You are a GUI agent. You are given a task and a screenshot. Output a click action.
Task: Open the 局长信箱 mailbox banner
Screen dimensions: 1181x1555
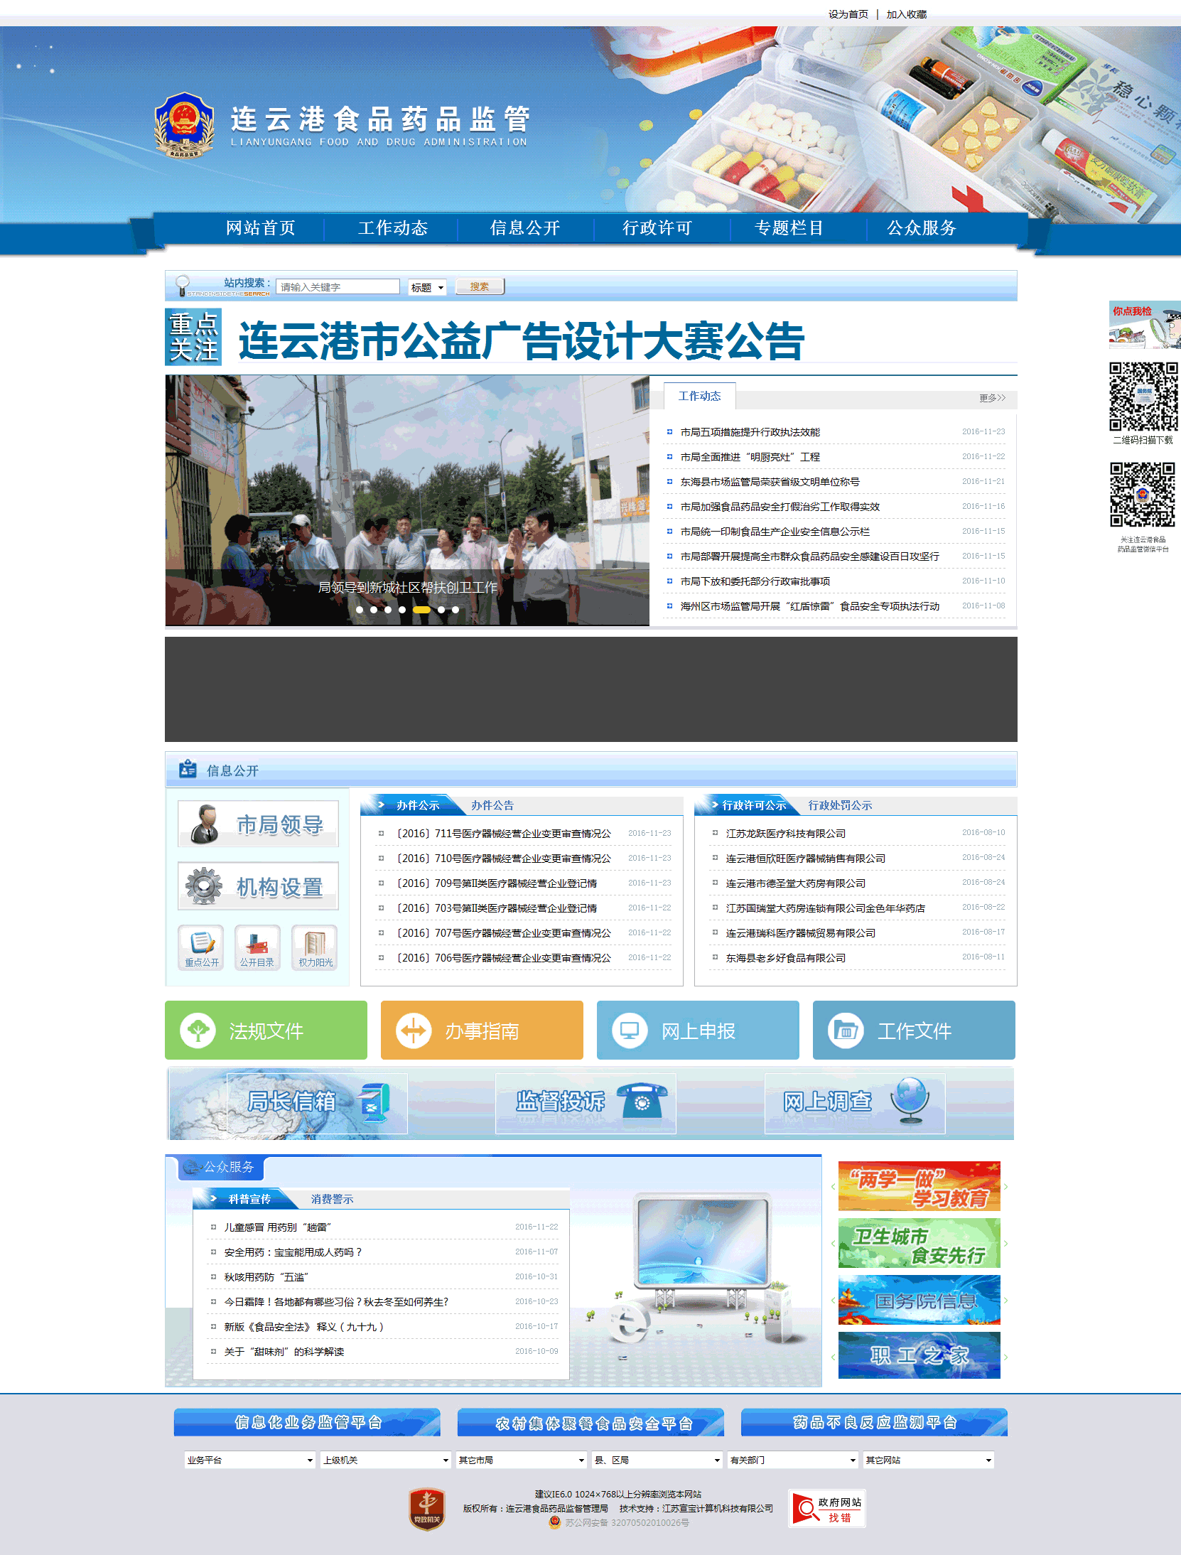317,1102
